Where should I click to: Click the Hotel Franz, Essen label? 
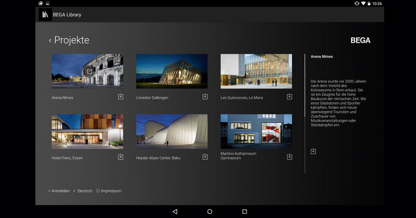pos(67,158)
